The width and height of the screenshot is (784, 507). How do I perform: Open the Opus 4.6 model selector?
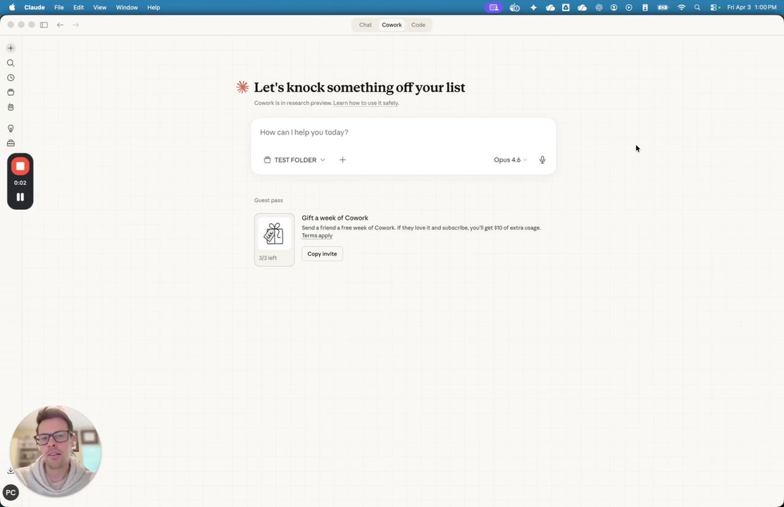tap(510, 160)
